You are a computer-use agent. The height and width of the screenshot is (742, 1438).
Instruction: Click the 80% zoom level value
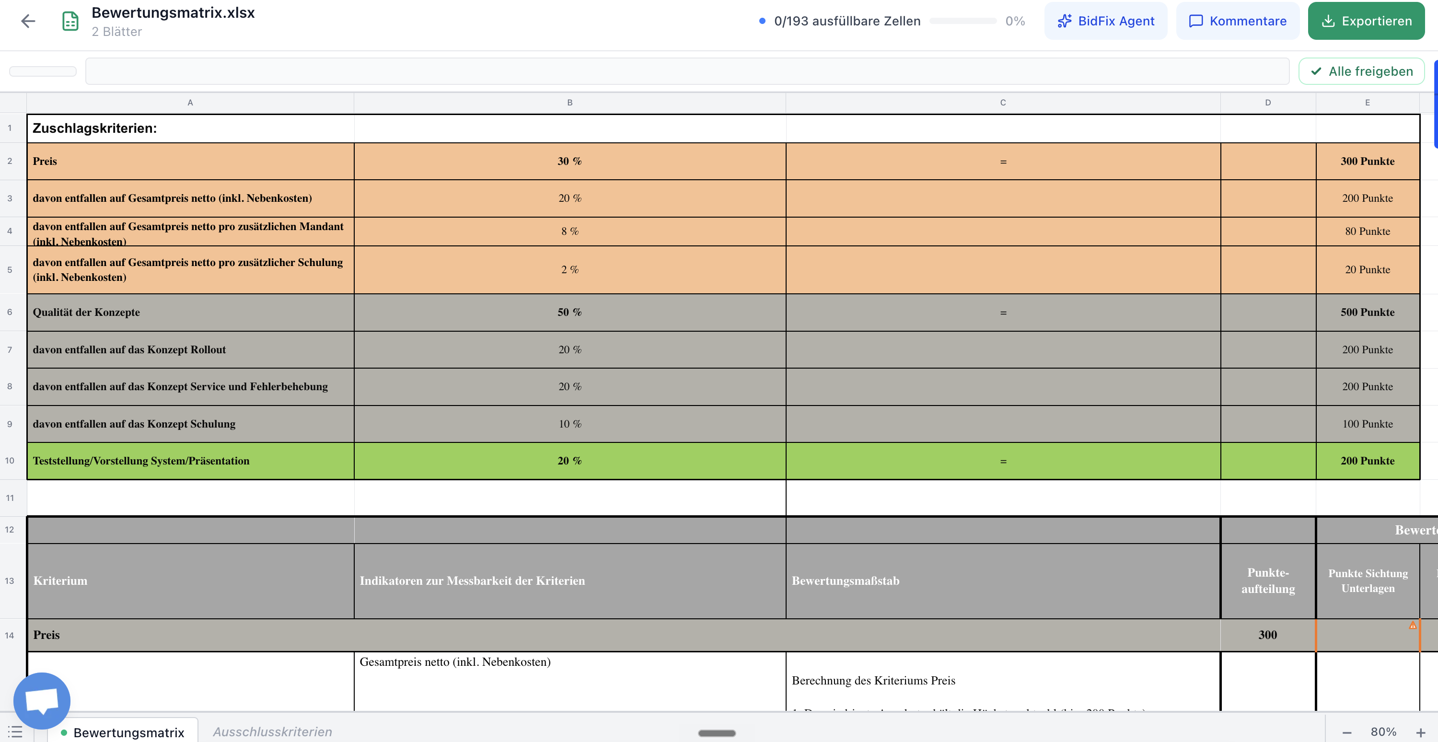point(1383,732)
